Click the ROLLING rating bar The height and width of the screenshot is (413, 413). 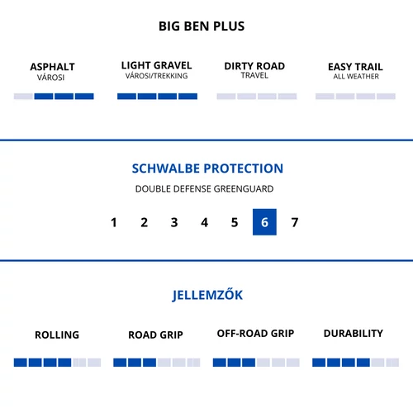click(x=57, y=363)
